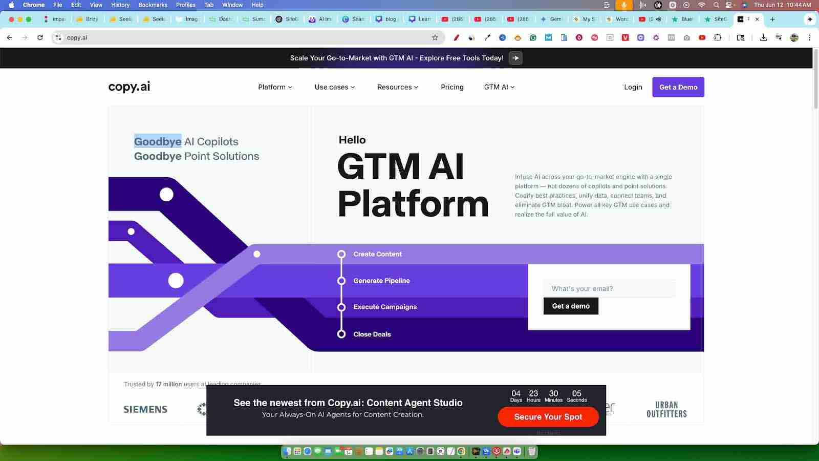The image size is (819, 461).
Task: Open the Pricing page link
Action: (452, 87)
